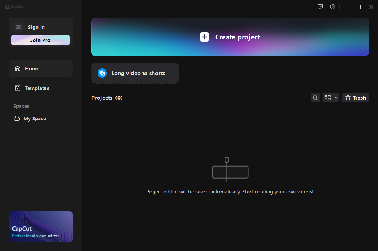The height and width of the screenshot is (251, 378).
Task: Switch to grid view layout icon
Action: pyautogui.click(x=328, y=98)
